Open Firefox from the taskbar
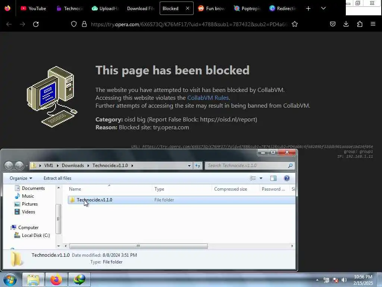The image size is (382, 287). point(56,280)
